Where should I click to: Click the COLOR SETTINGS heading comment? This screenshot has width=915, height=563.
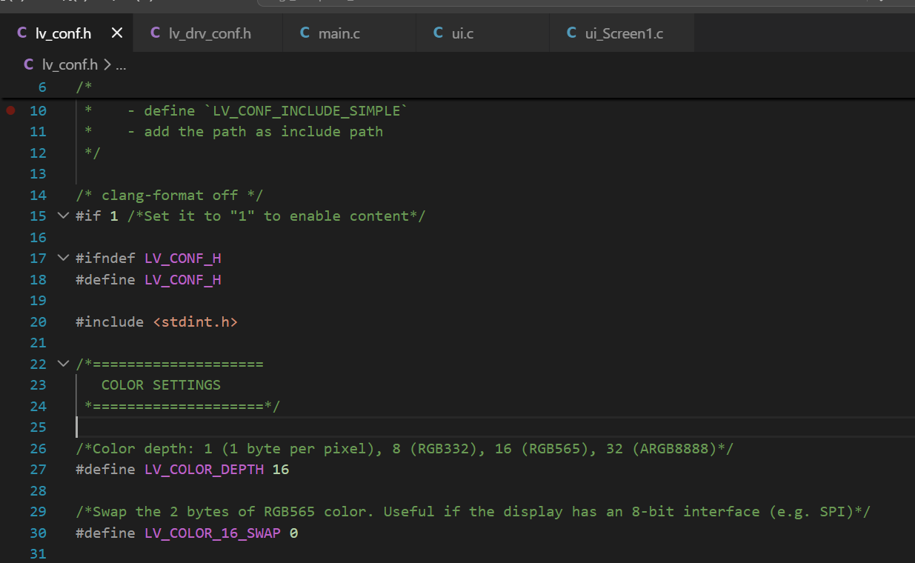[x=161, y=385]
